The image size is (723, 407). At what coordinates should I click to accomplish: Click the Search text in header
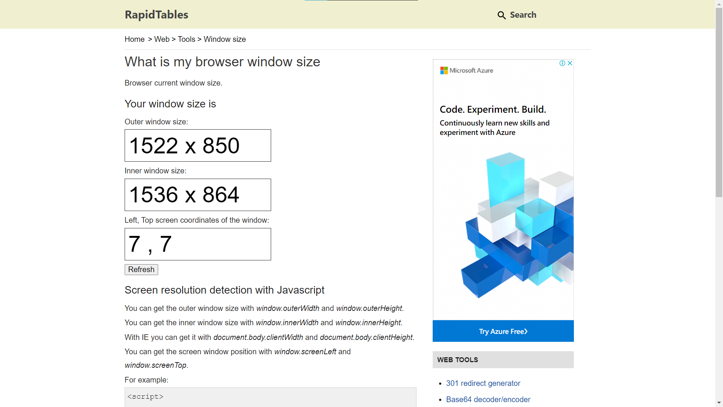click(523, 15)
